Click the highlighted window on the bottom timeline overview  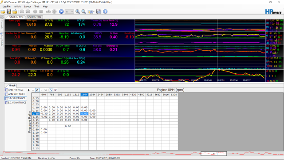[214, 153]
